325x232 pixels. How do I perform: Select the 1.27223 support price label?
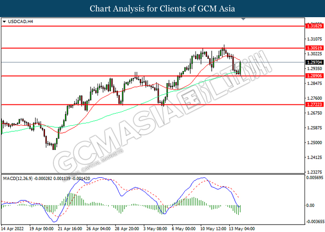pos(314,104)
